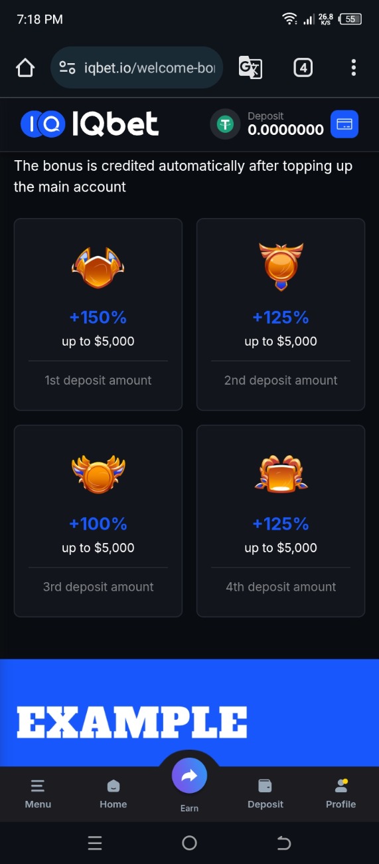
Task: Open the Google Translate icon
Action: pos(250,68)
